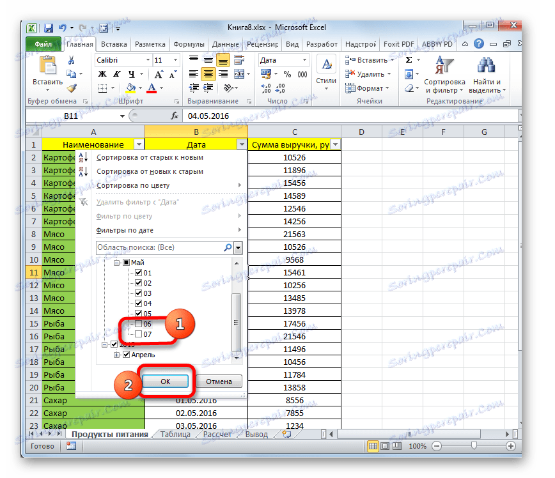The image size is (555, 478).
Task: Apply red font color swatch
Action: click(152, 88)
